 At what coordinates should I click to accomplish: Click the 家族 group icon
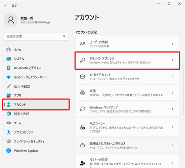pos(83,93)
